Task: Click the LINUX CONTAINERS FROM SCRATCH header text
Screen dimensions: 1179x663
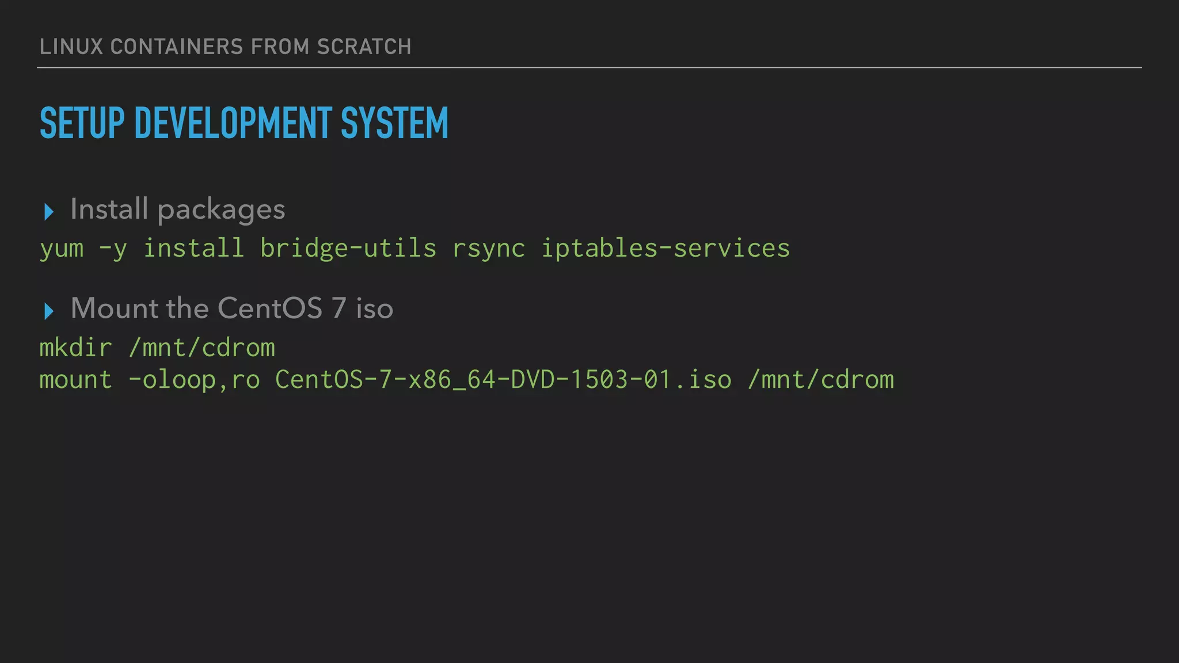Action: coord(225,47)
